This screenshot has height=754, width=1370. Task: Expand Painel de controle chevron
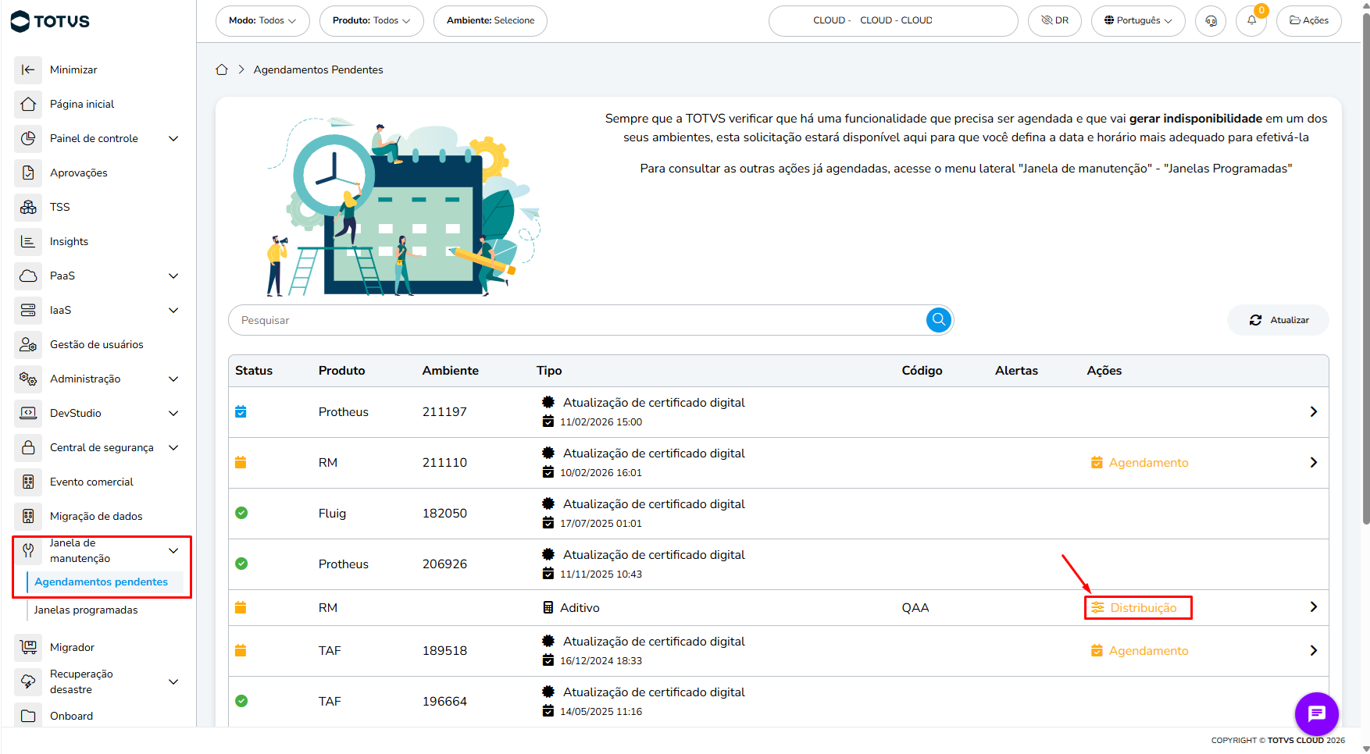173,138
